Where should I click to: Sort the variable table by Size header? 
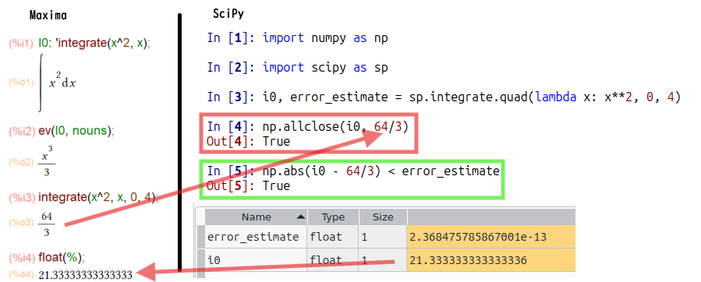pyautogui.click(x=383, y=217)
